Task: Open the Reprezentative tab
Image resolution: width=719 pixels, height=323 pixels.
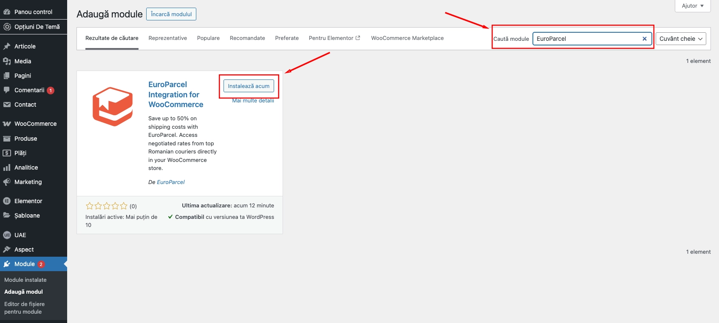Action: pos(168,38)
